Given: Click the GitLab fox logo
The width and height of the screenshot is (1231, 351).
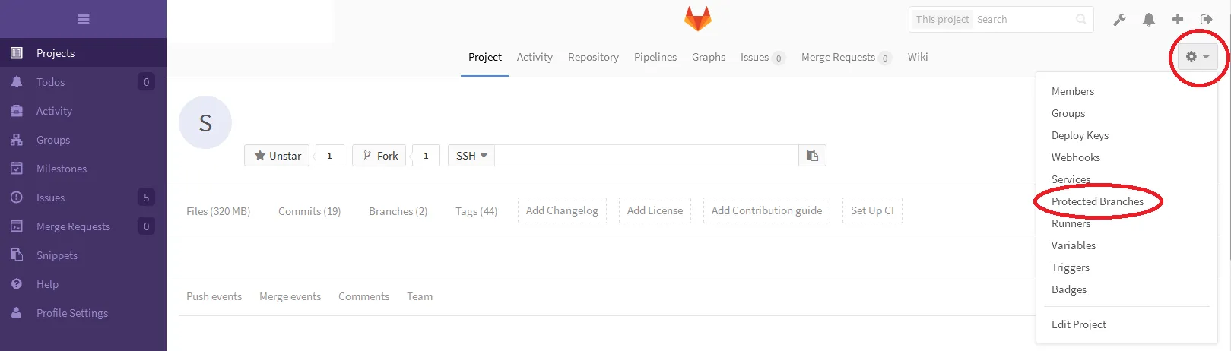Looking at the screenshot, I should click(x=697, y=19).
